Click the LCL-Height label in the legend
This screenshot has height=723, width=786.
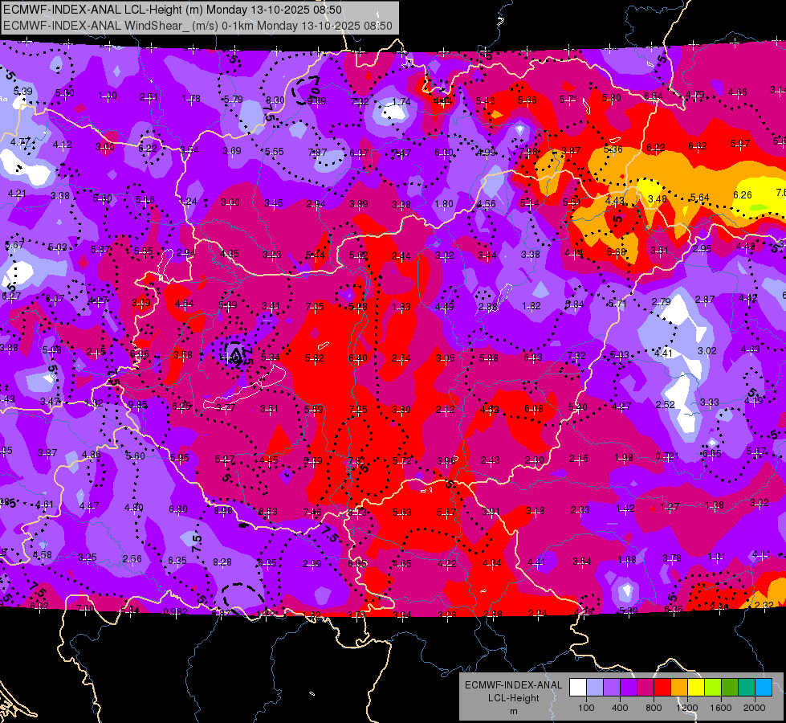pos(513,698)
